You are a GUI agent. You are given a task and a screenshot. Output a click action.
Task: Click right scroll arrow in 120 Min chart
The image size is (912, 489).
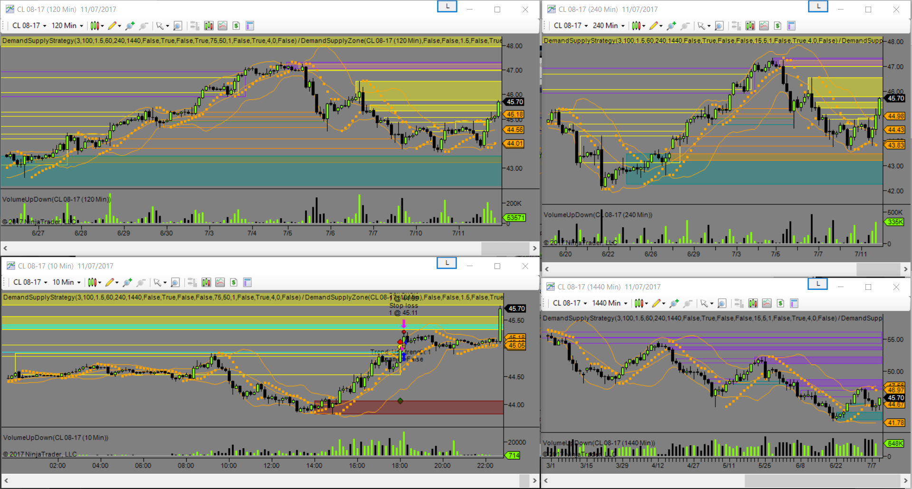pos(535,248)
